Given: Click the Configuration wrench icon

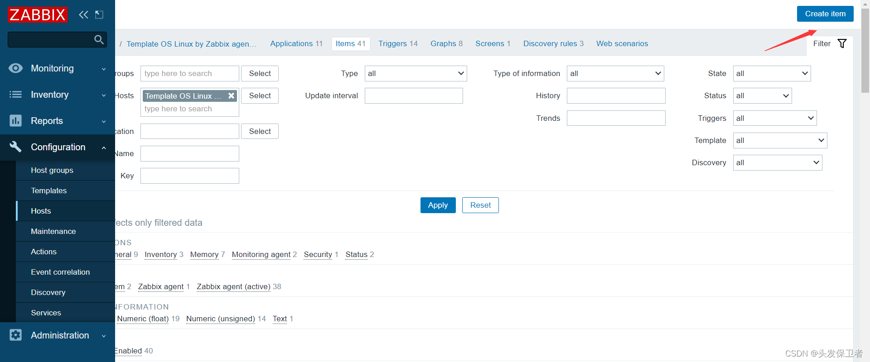Looking at the screenshot, I should coord(15,147).
